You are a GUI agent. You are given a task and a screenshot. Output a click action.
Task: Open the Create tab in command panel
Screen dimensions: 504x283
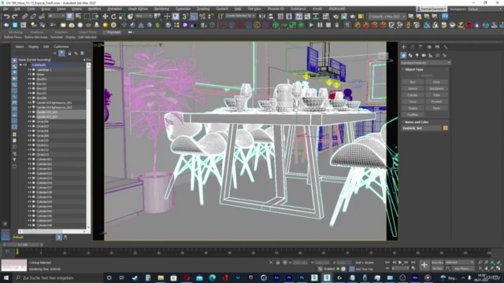click(x=404, y=47)
